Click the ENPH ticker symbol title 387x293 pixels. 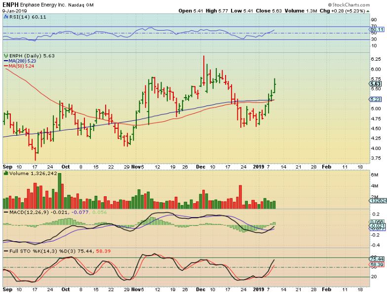[x=10, y=5]
